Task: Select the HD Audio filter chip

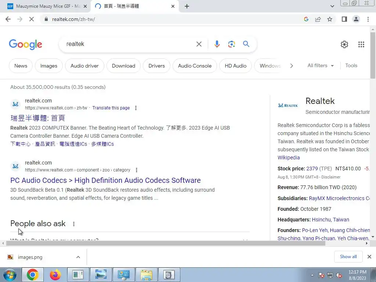Action: 235,66
